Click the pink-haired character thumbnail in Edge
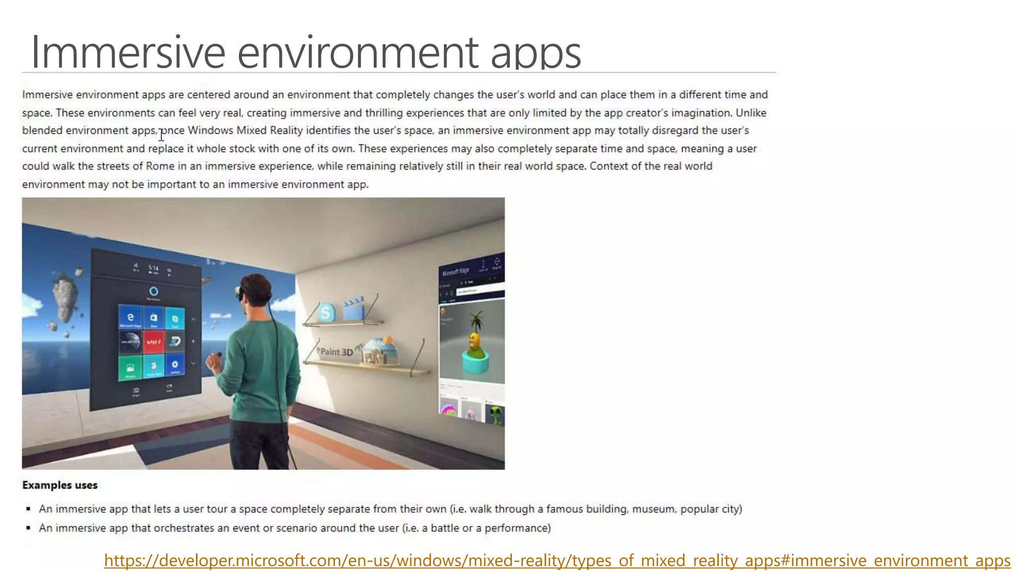Viewport: 1016px width, 571px height. [449, 410]
